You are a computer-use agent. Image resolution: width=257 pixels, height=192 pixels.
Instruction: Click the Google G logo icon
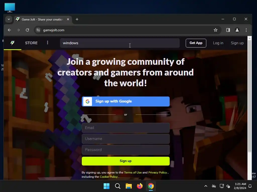coord(88,101)
